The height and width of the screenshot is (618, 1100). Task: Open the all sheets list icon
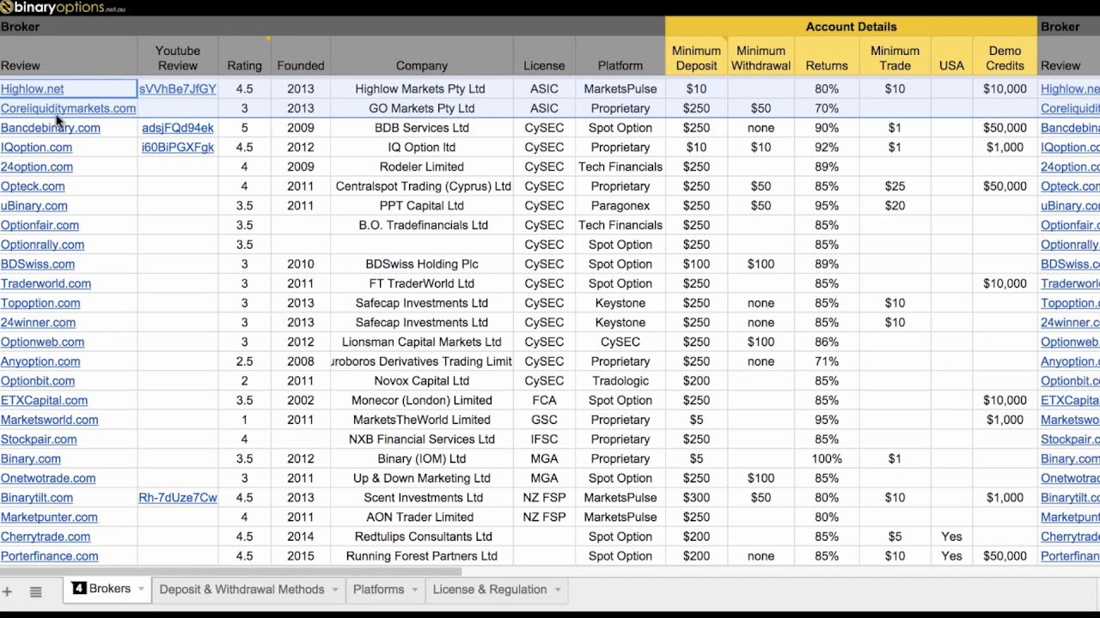click(x=35, y=591)
